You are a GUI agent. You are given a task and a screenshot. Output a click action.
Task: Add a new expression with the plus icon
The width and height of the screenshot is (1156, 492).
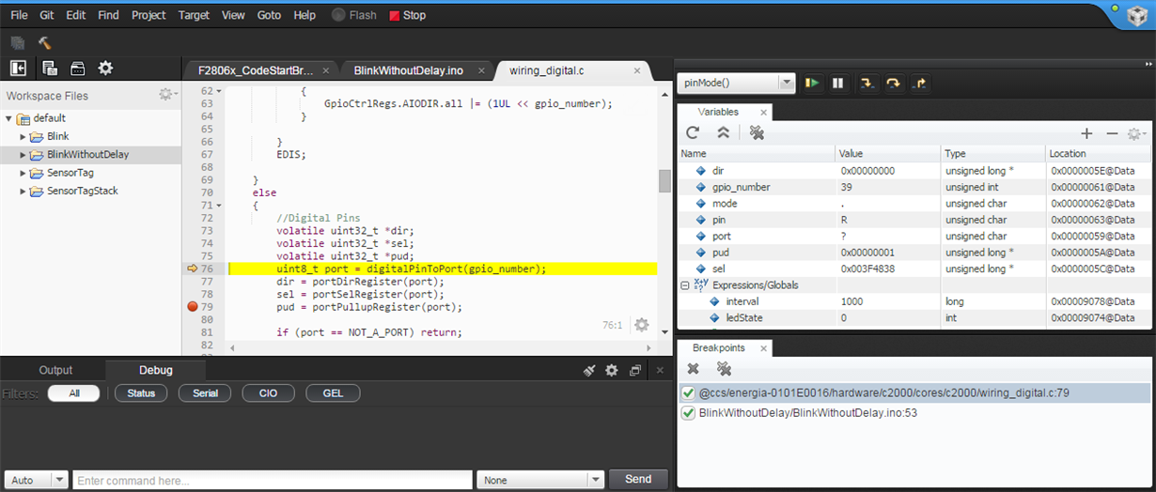[x=1086, y=133]
